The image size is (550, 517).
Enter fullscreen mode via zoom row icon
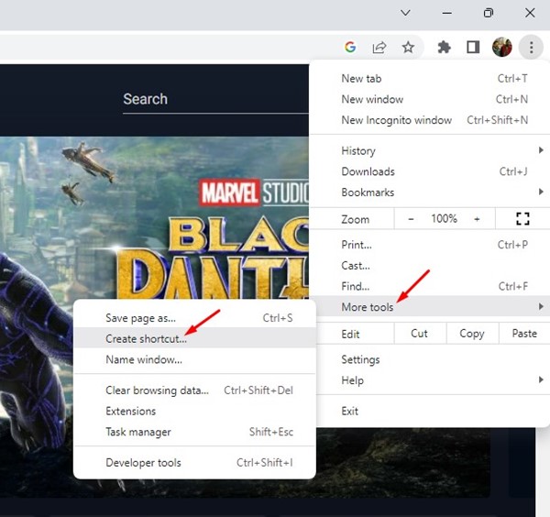tap(522, 219)
